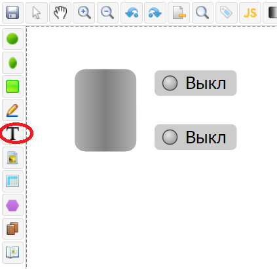
Task: Open the JS script editor
Action: pyautogui.click(x=250, y=12)
